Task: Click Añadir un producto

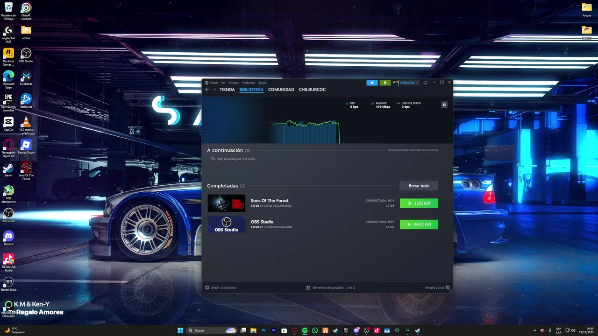Action: click(221, 287)
